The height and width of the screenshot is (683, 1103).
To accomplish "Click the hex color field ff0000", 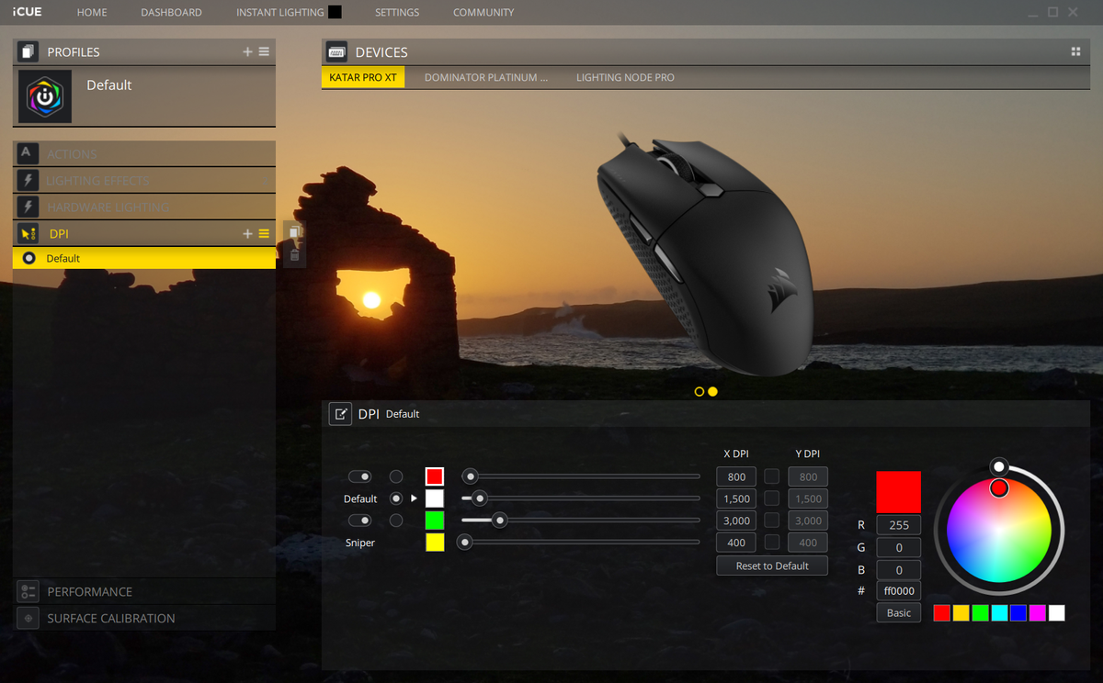I will 899,591.
